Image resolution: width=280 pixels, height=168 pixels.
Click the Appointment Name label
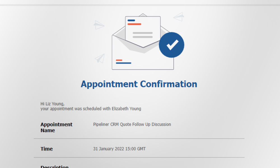coord(56,127)
